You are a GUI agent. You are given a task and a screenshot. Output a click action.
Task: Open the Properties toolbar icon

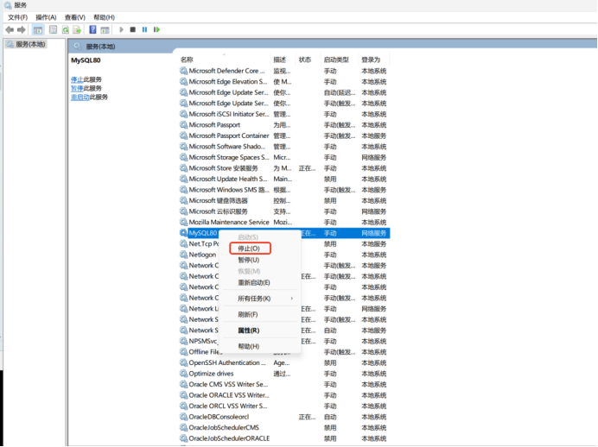(53, 29)
